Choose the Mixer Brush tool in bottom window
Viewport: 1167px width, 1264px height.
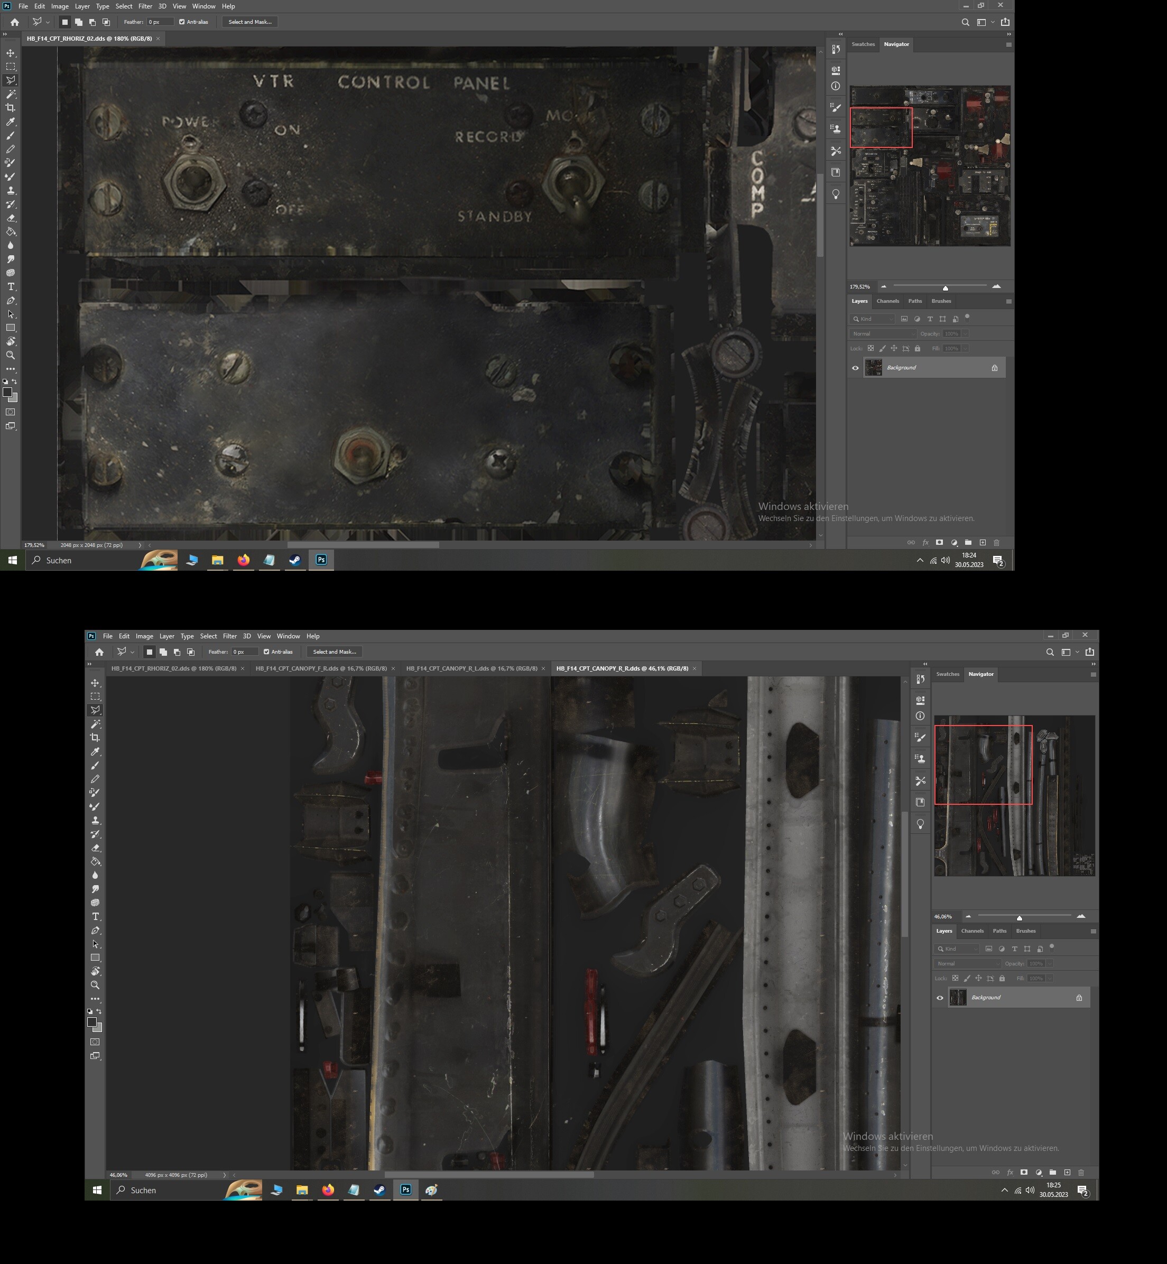tap(95, 806)
